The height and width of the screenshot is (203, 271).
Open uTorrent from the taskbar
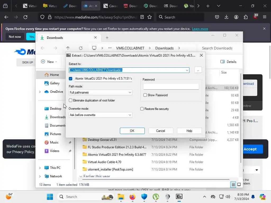(156, 197)
